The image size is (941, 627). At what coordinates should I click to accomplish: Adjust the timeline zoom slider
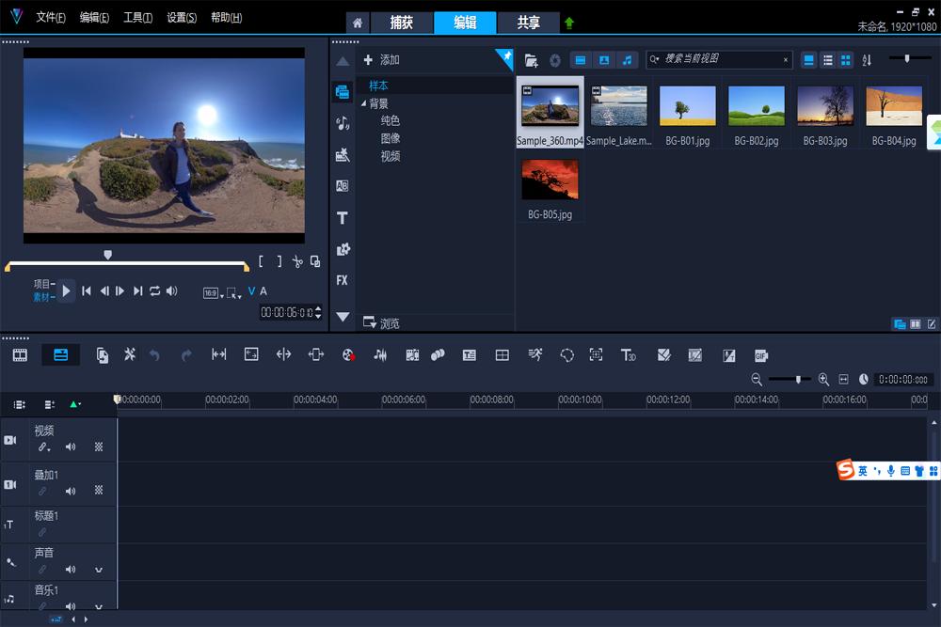pyautogui.click(x=798, y=379)
